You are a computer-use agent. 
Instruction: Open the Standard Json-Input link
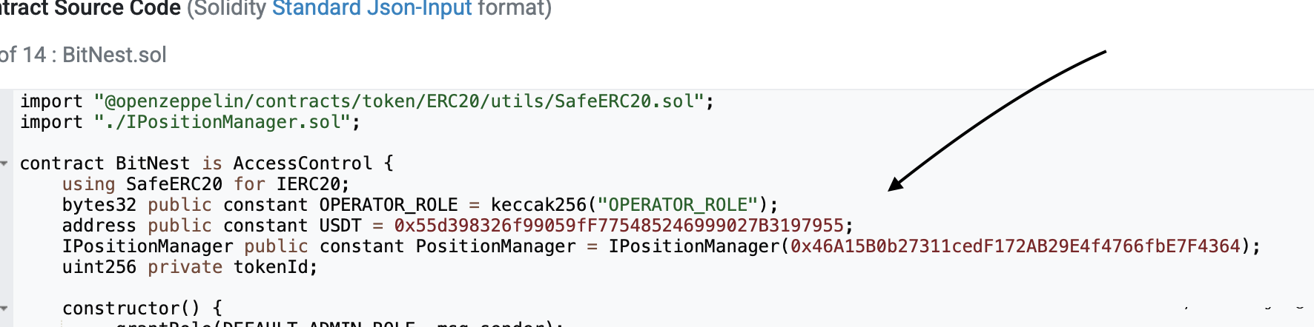(372, 9)
